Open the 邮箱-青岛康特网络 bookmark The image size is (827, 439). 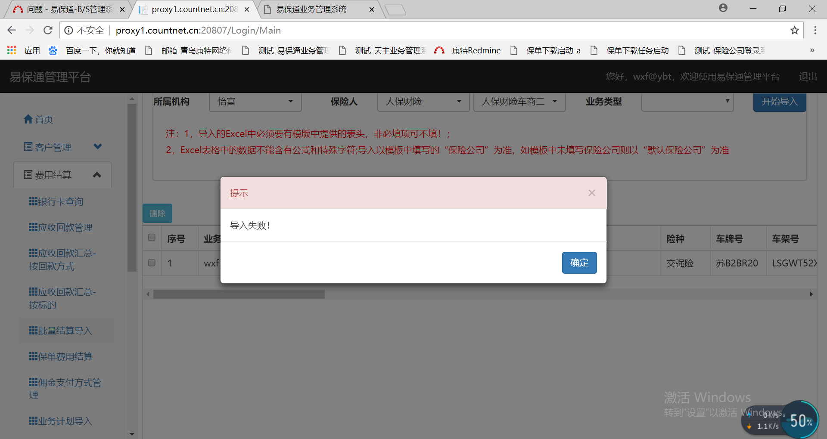pyautogui.click(x=188, y=50)
